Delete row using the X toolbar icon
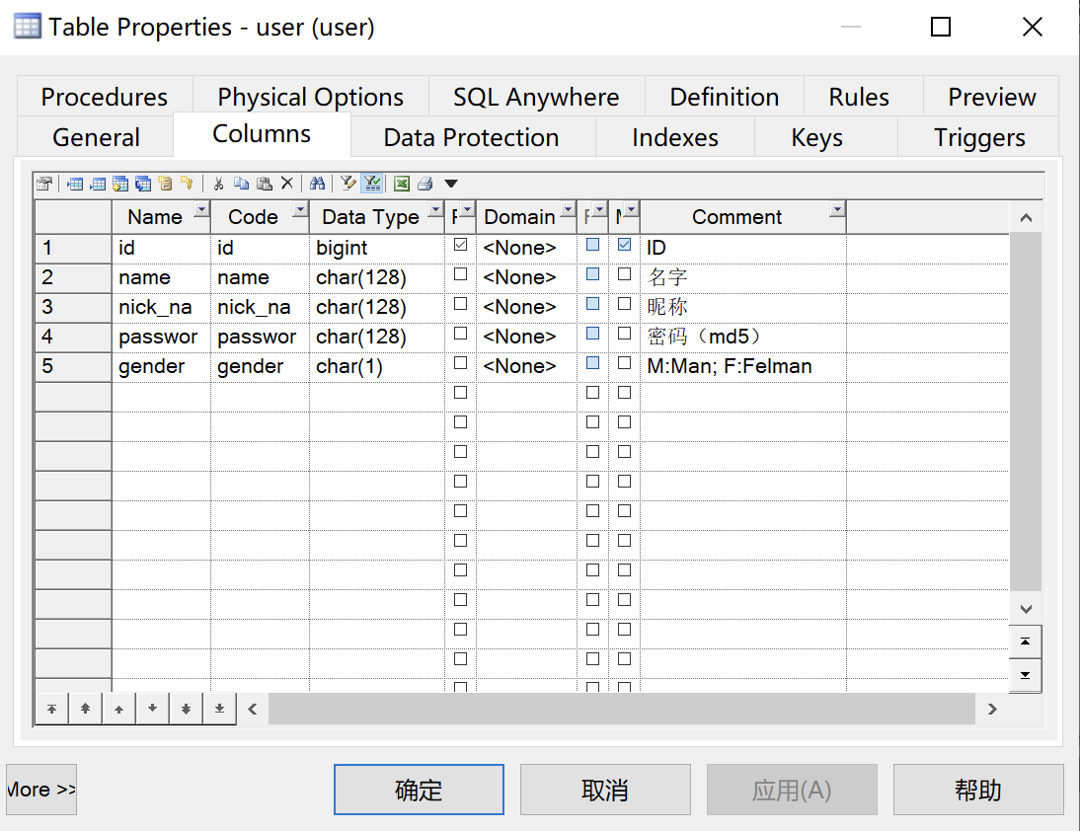This screenshot has width=1080, height=831. 287,184
